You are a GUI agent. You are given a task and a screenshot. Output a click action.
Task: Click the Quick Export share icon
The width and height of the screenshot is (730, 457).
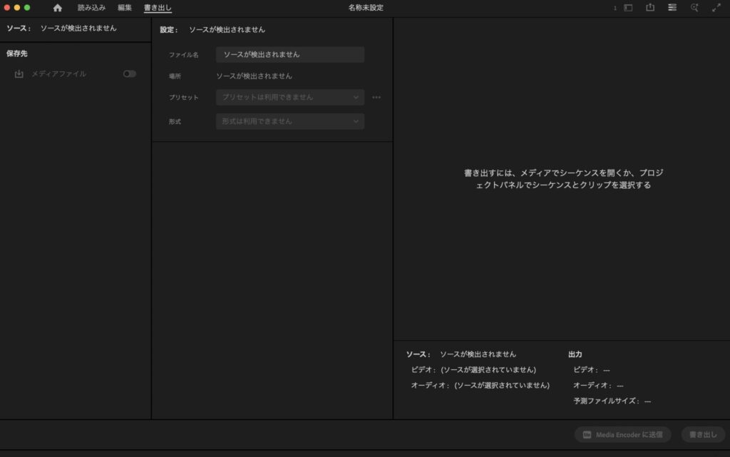650,8
